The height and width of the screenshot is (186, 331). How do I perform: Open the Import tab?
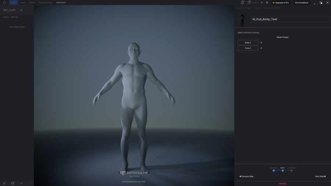click(23, 3)
